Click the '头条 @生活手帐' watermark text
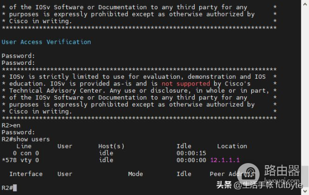 pos(245,185)
